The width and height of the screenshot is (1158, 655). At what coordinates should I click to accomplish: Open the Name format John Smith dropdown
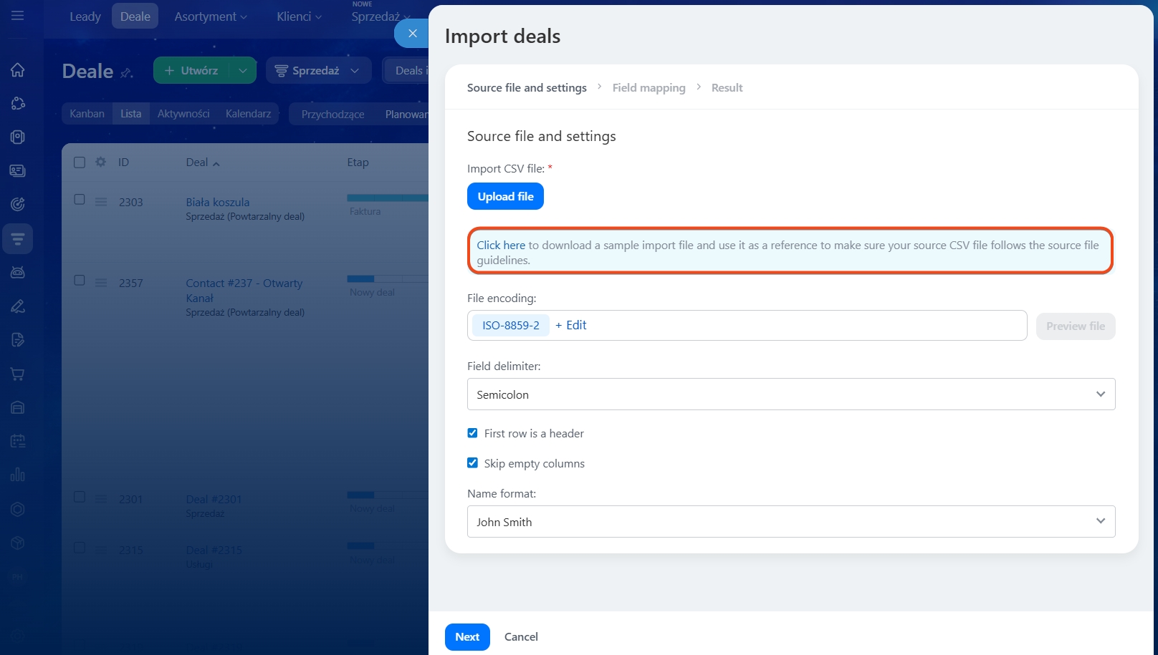pos(790,522)
